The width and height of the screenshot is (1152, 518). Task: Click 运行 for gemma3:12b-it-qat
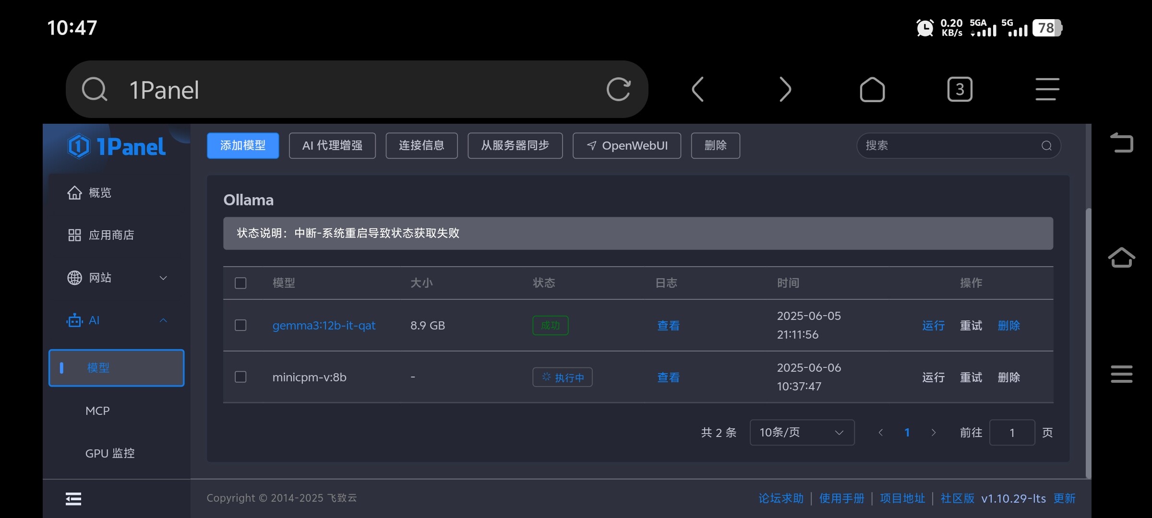(x=933, y=326)
